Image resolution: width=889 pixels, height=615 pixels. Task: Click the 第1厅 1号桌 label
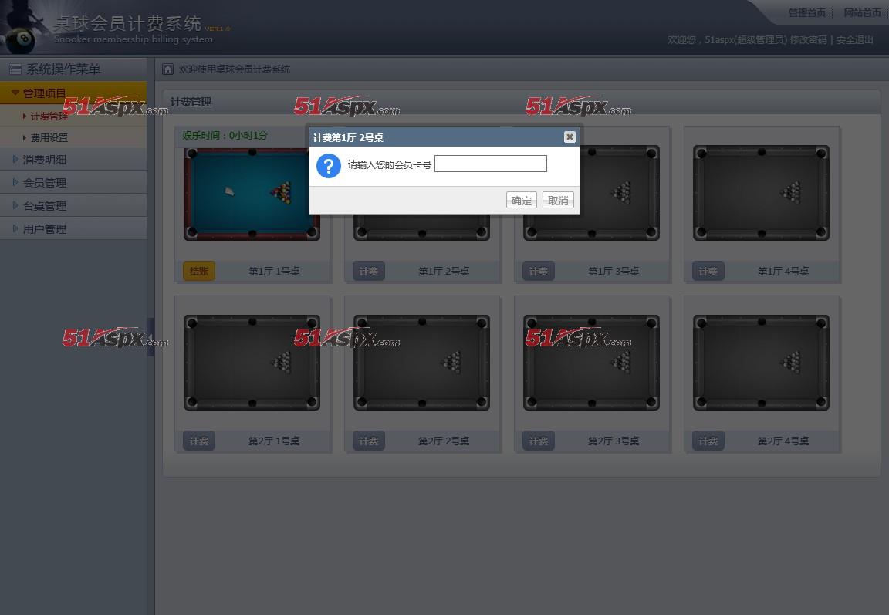coord(274,272)
